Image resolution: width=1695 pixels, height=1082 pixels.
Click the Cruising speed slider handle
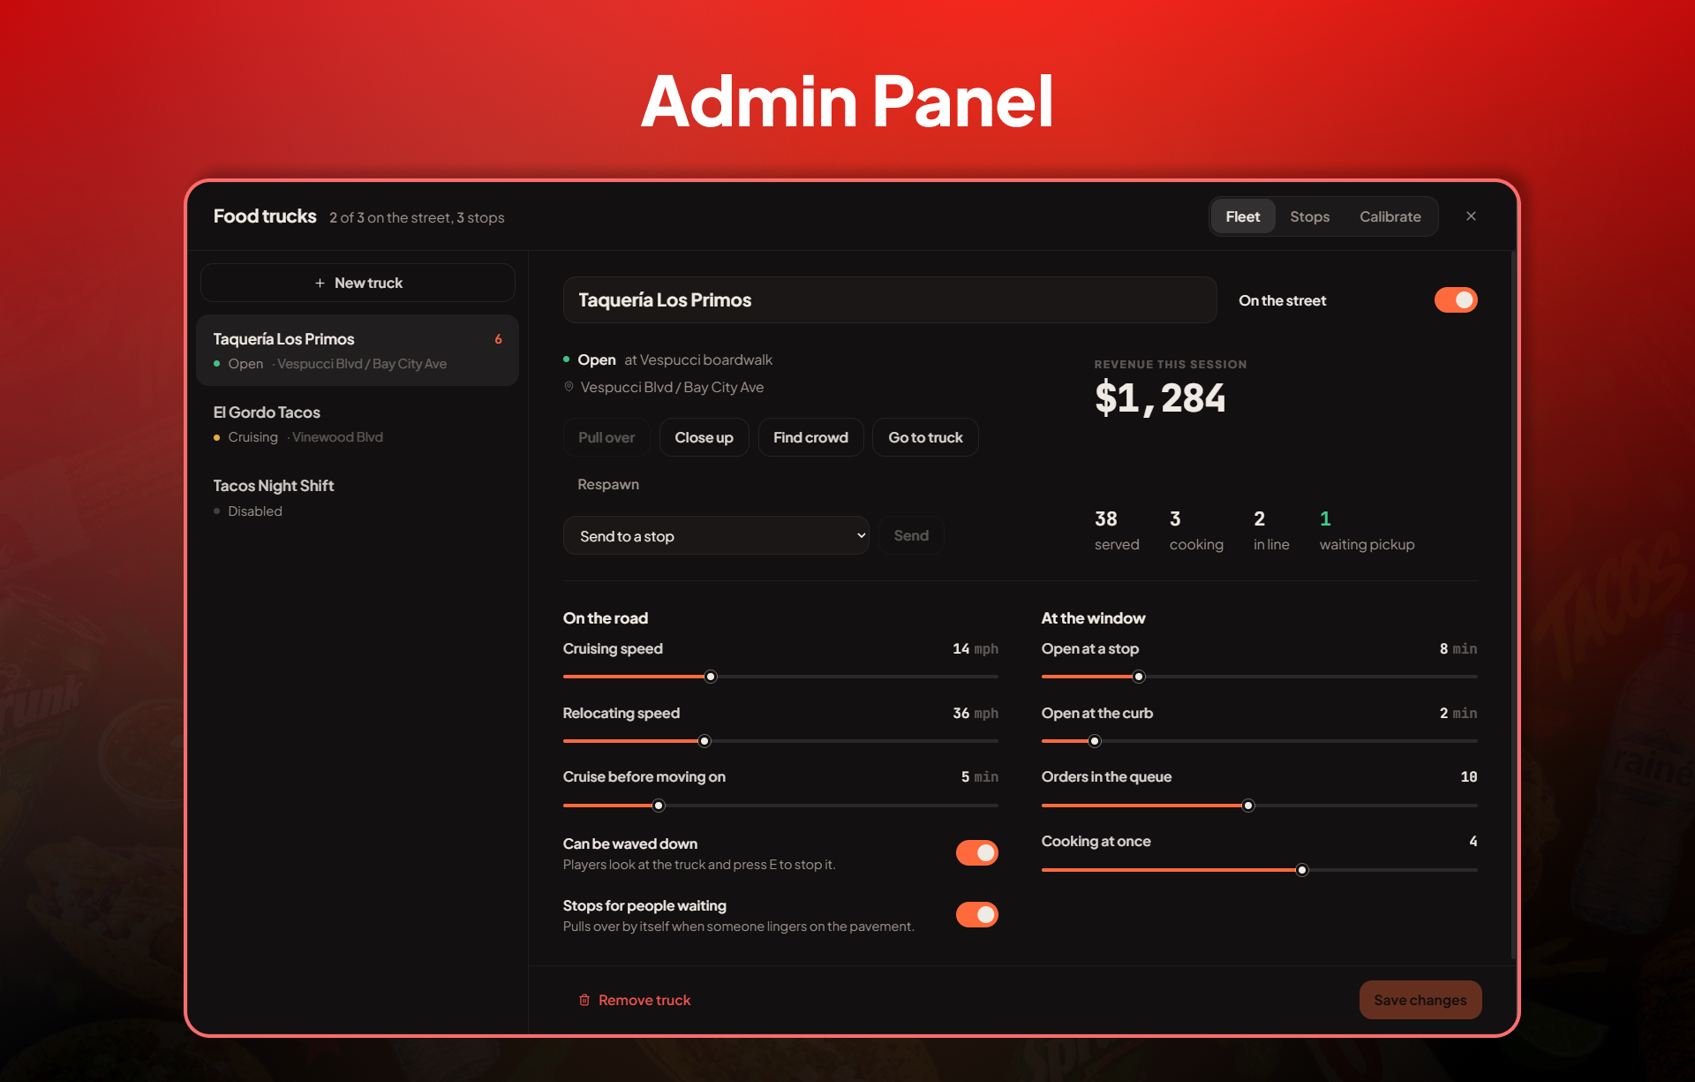click(711, 677)
